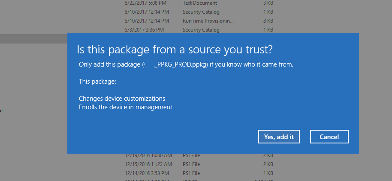Click the 5/3/2017 3:36 PM date cell
The image size is (392, 181).
144,30
